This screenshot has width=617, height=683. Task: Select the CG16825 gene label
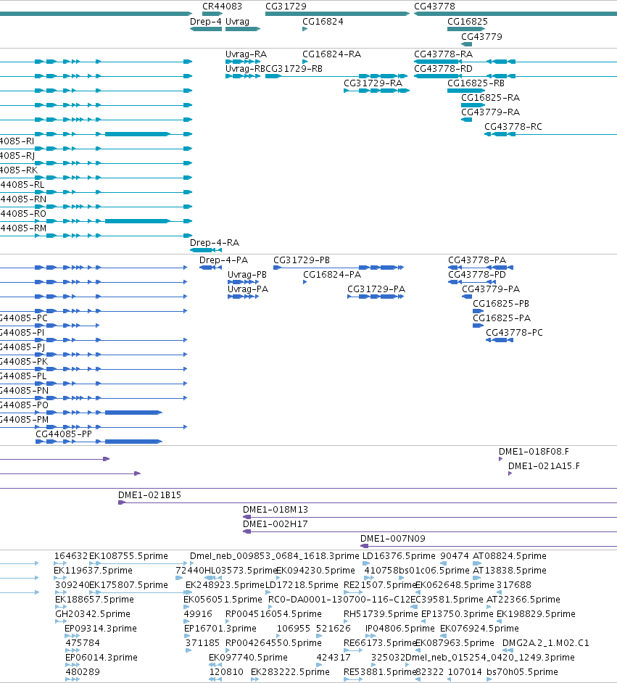(467, 22)
